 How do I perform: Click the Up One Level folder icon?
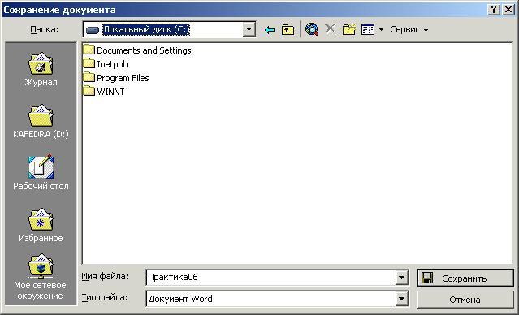coord(288,30)
